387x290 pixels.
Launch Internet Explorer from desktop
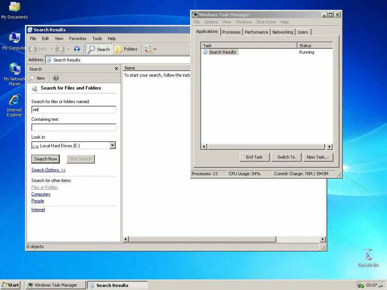click(x=14, y=105)
